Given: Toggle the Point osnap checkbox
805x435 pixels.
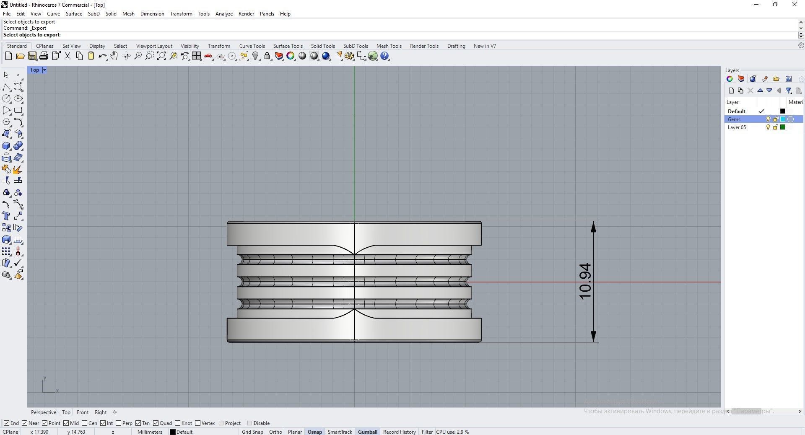Looking at the screenshot, I should (x=44, y=423).
